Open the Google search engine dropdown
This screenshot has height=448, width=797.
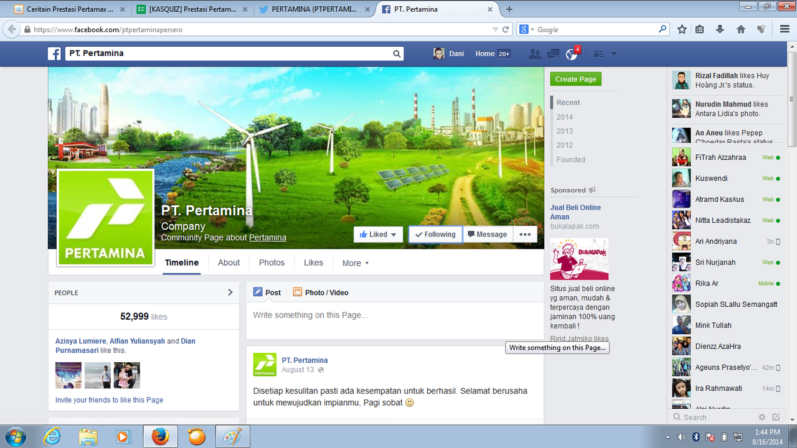[x=526, y=29]
